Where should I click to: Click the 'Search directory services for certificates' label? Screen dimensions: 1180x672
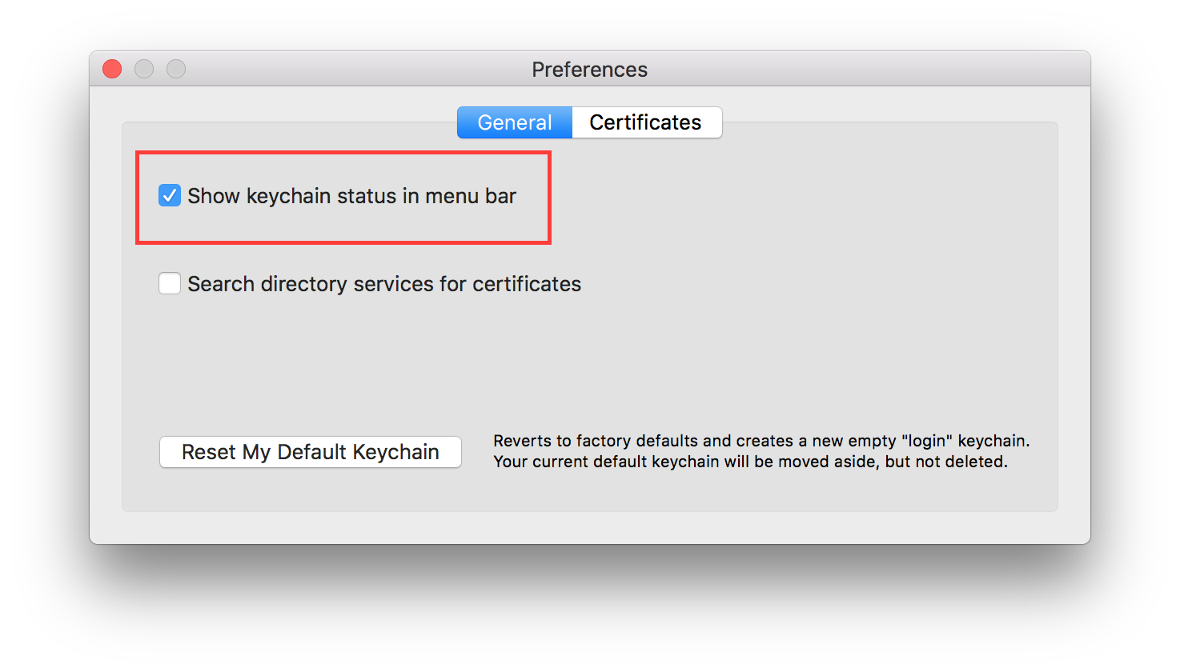click(x=384, y=284)
